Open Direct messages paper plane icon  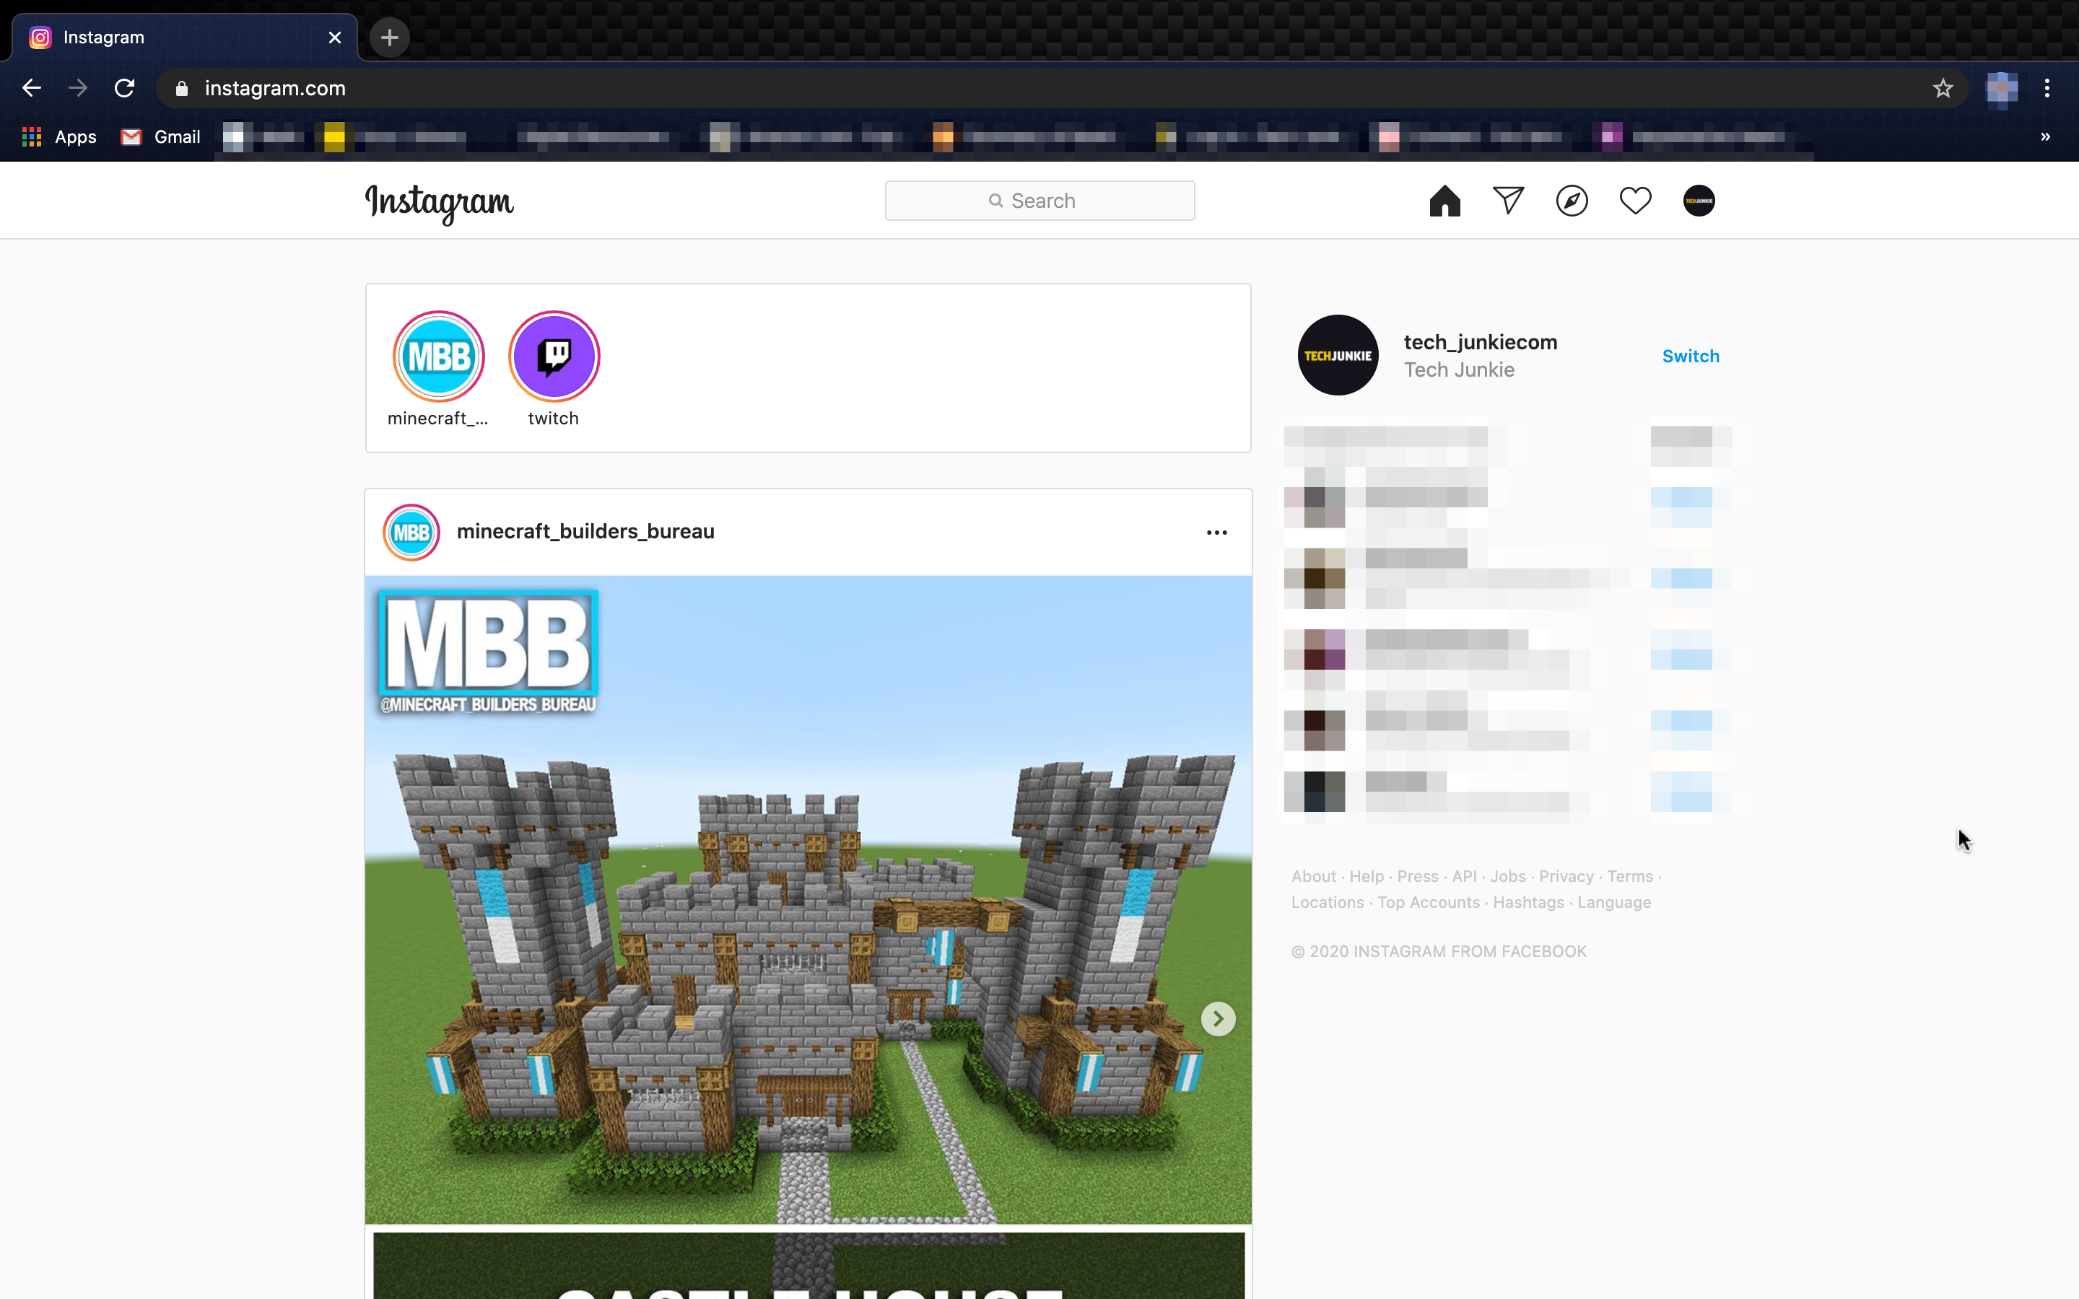click(x=1508, y=201)
